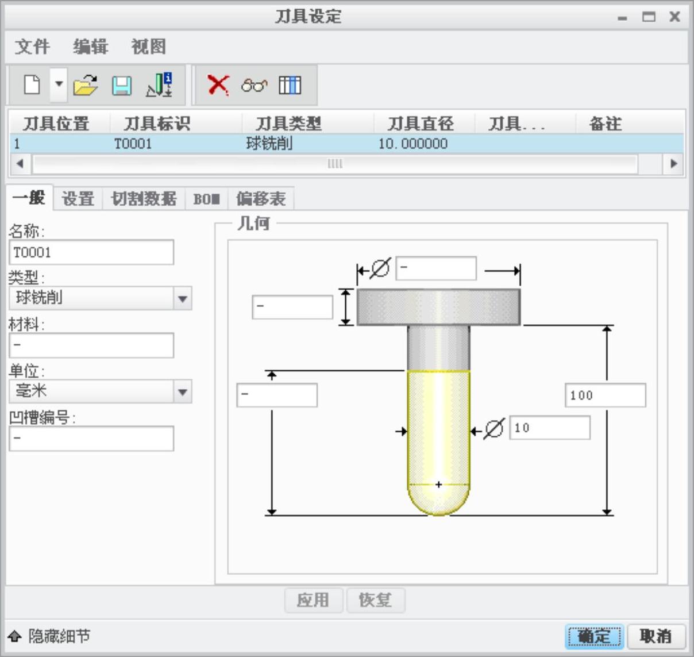694x657 pixels.
Task: Switch to the BOM tab
Action: point(206,199)
